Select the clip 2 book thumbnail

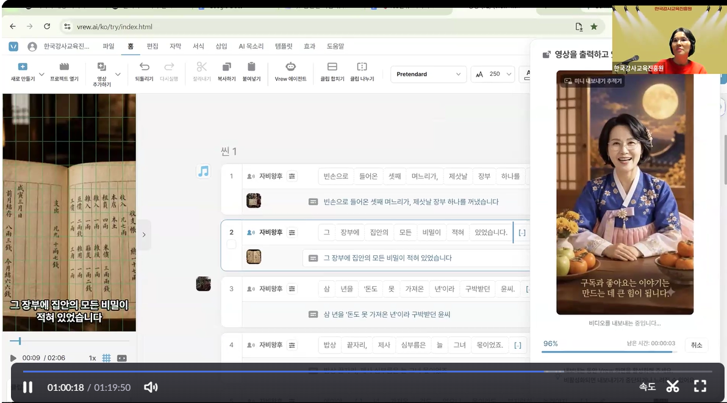(254, 256)
